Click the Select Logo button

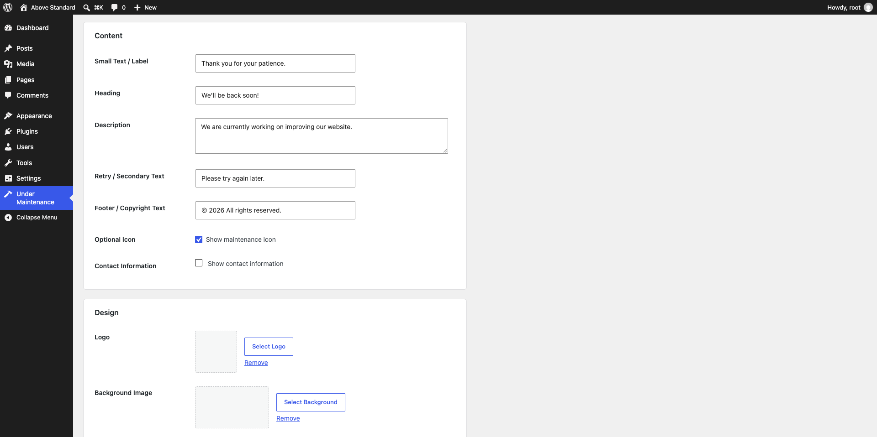click(269, 347)
